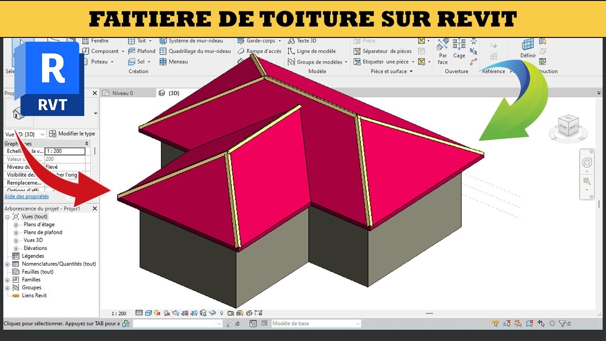
Task: Pick the Plafond (ceiling) tool
Action: click(x=142, y=51)
